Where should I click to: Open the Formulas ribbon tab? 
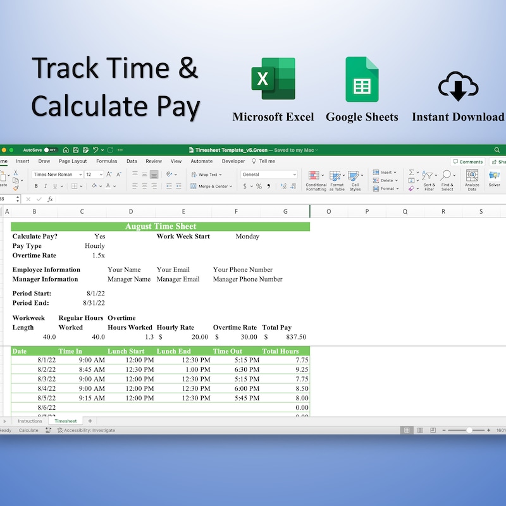pos(106,161)
